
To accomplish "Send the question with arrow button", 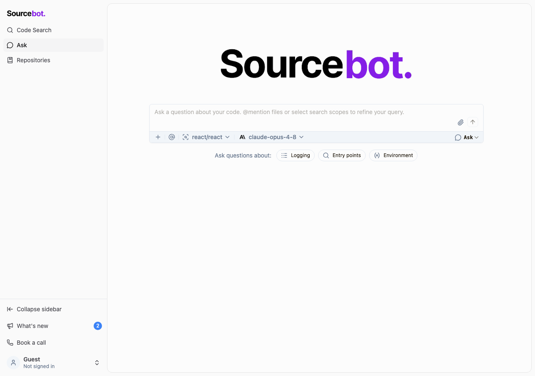I will pos(473,122).
